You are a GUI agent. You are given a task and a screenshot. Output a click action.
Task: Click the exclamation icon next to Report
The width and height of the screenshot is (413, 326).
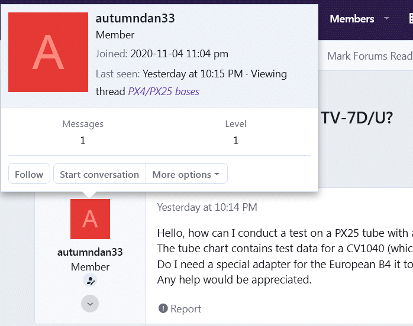point(163,308)
